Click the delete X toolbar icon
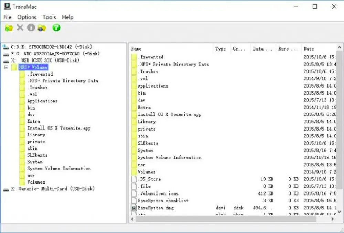The image size is (344, 233). click(20, 27)
